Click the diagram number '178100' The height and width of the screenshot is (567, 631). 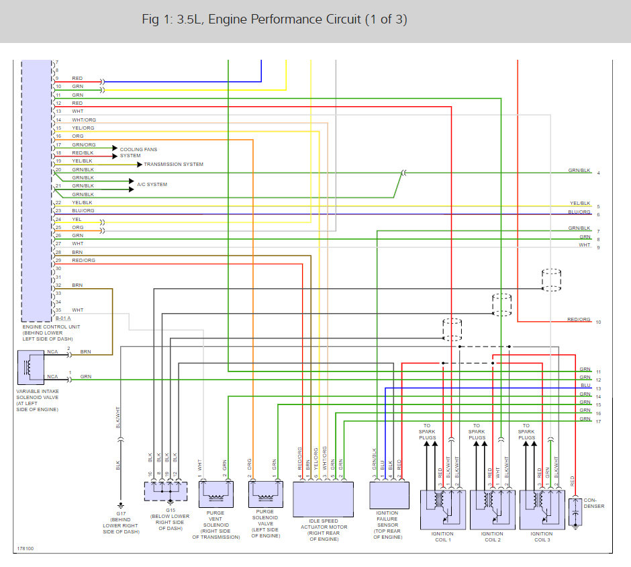coord(26,548)
